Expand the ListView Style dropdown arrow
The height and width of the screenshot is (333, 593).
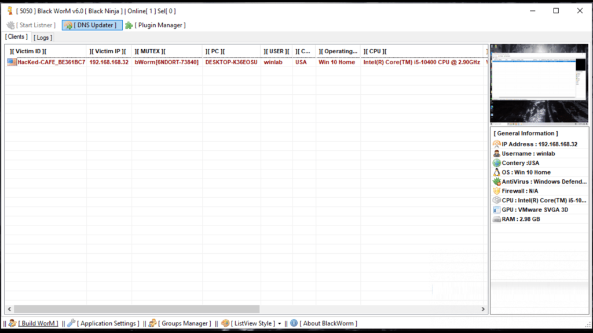coord(280,324)
